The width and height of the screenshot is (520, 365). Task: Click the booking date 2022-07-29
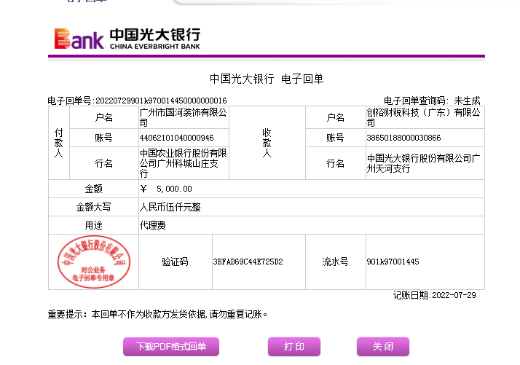[x=454, y=295]
